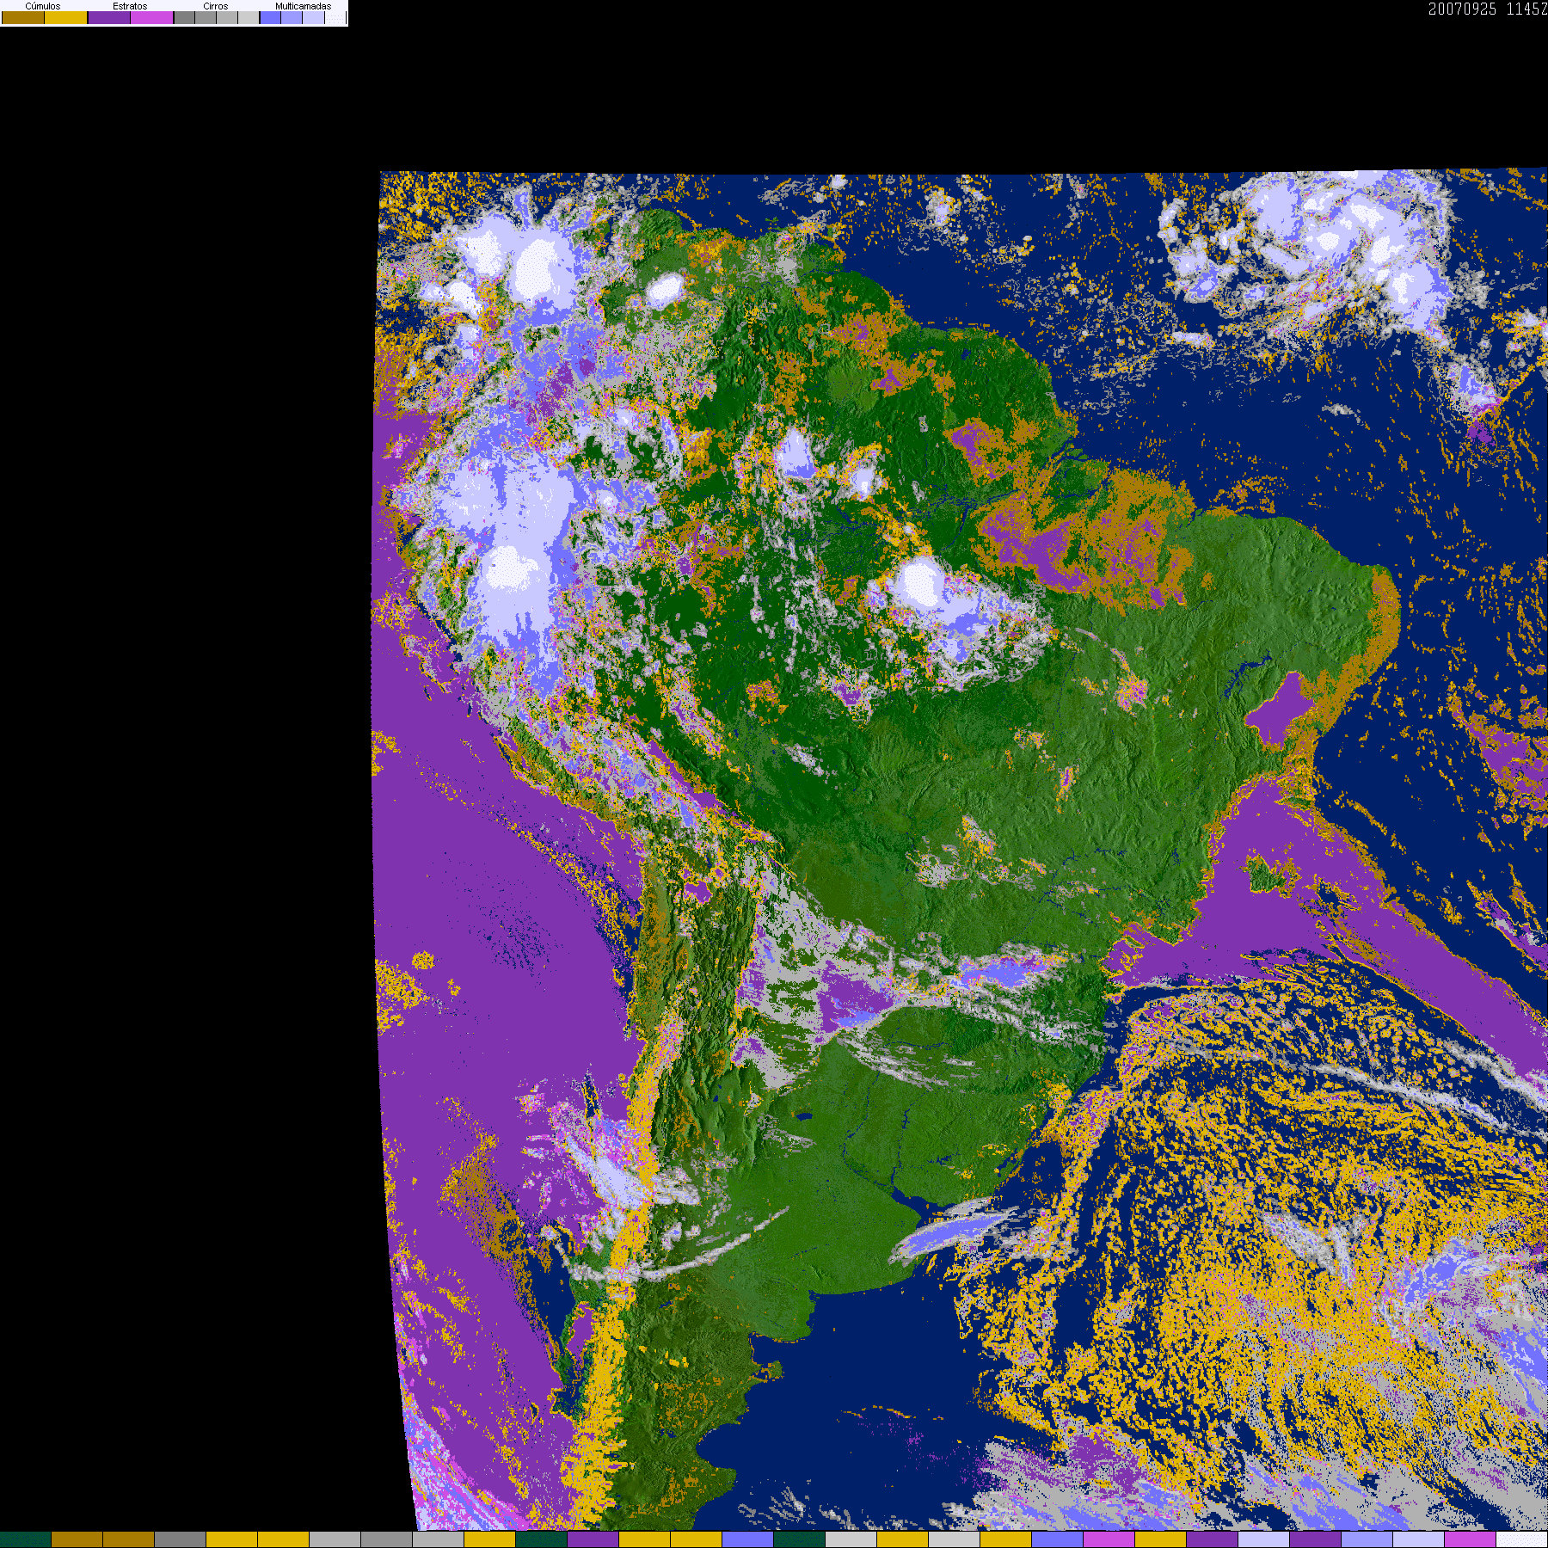
Task: Click the darkest gray Cirros swatch
Action: [x=185, y=18]
